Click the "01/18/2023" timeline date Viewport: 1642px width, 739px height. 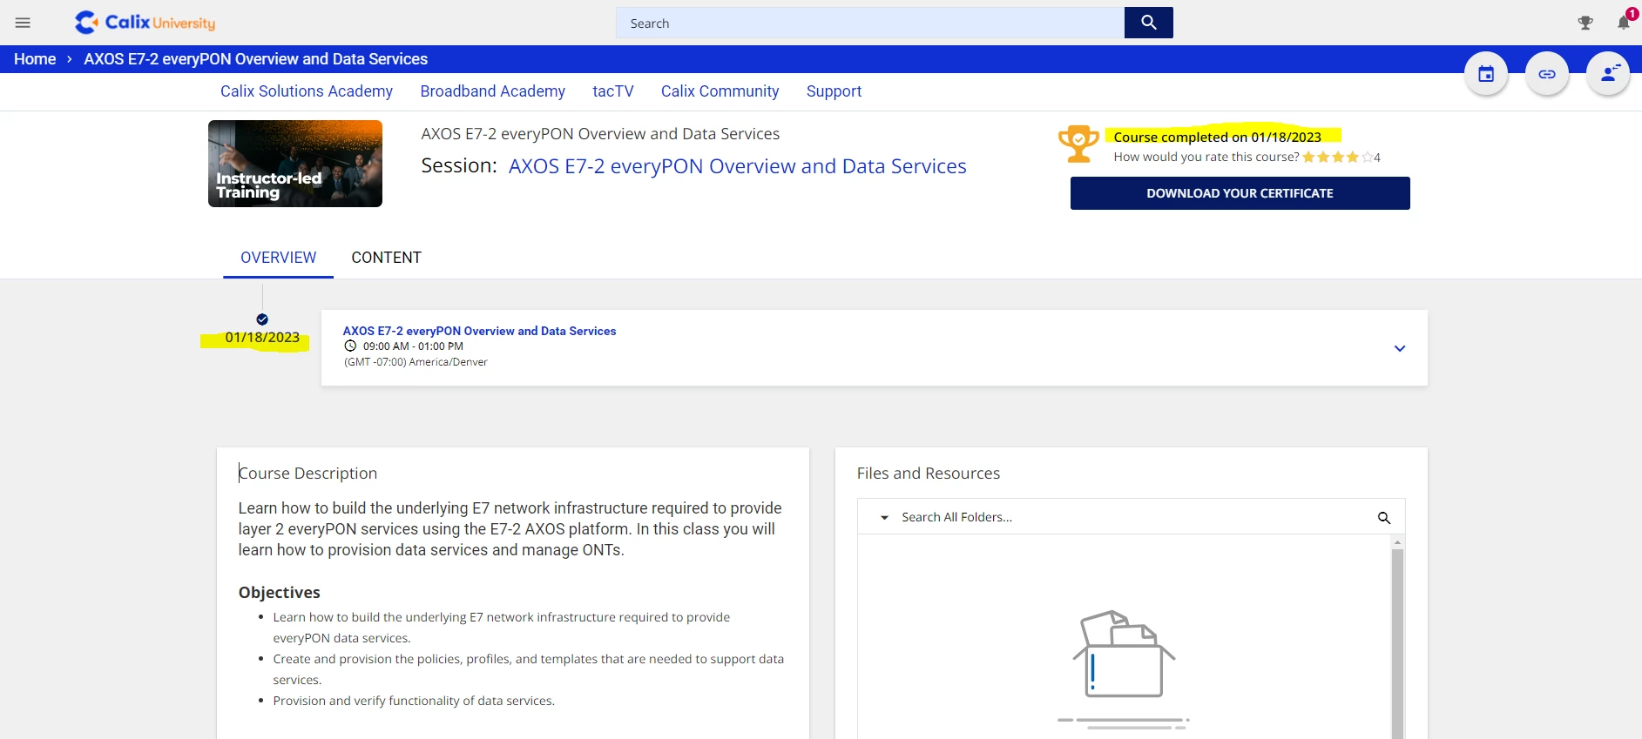coord(262,338)
